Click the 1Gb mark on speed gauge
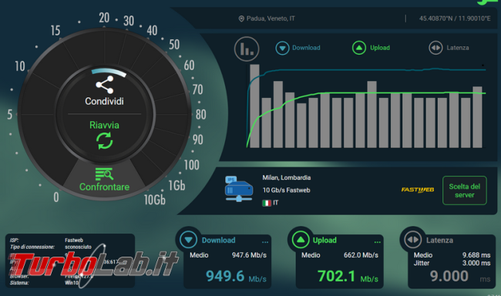This screenshot has height=296, width=501. 177,186
